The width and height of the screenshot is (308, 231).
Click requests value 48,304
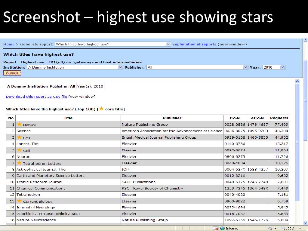pos(282,131)
